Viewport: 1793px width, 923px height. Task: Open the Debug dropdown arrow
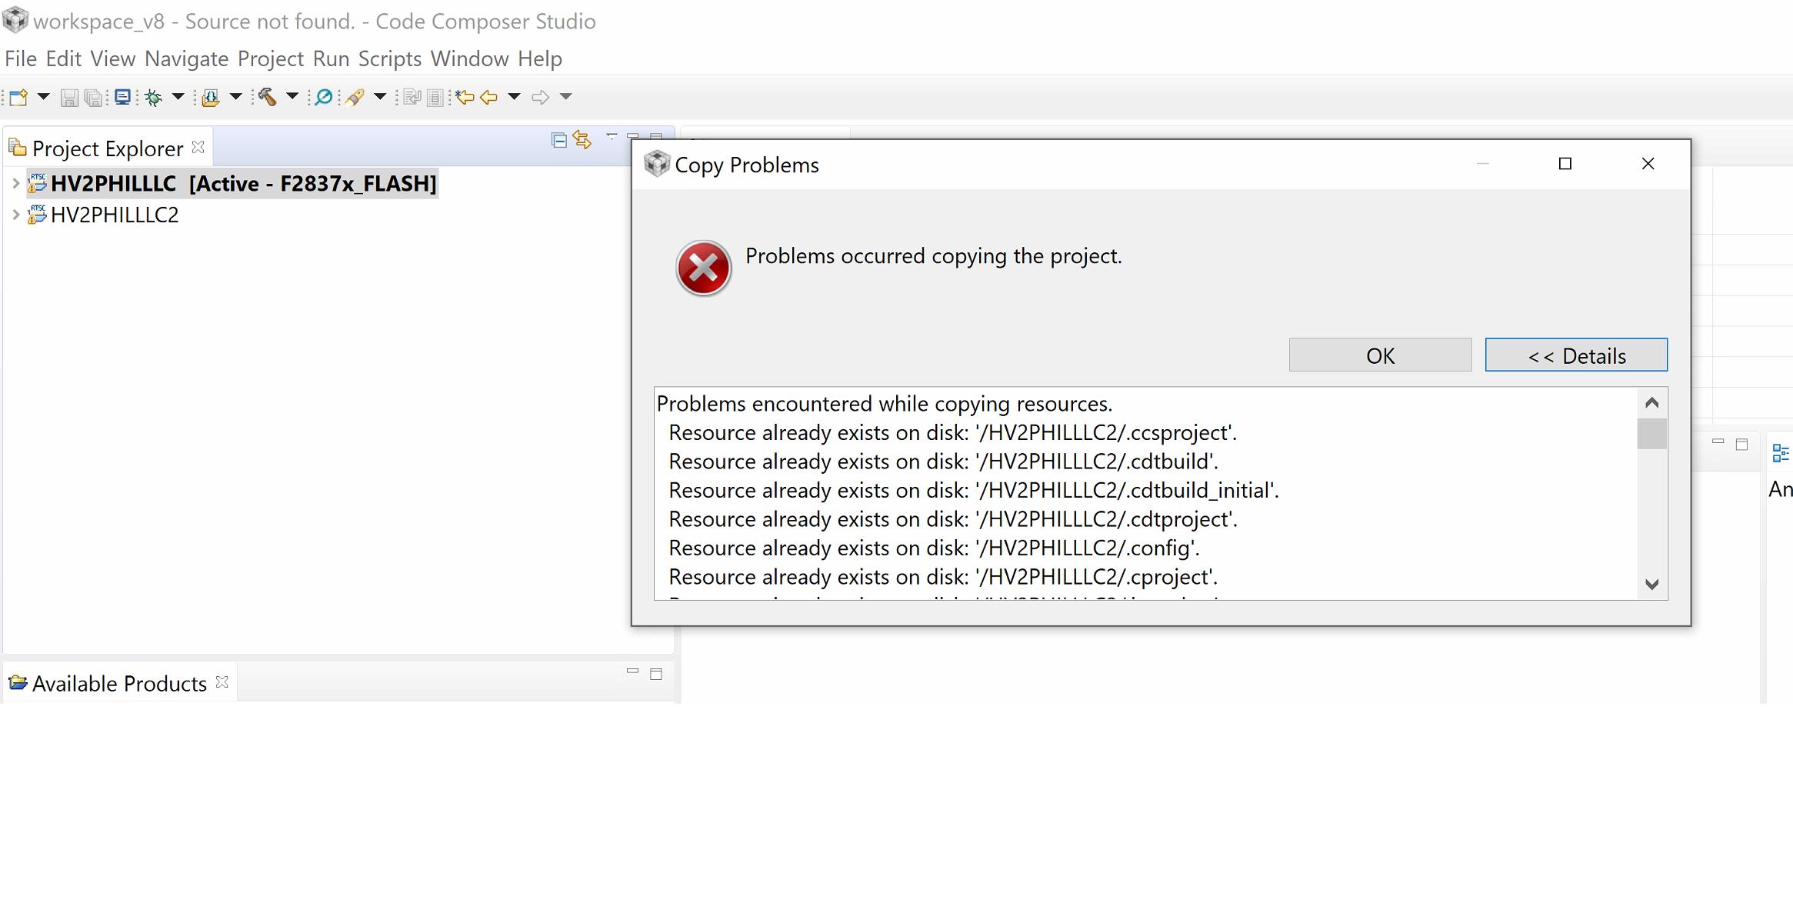pos(178,97)
